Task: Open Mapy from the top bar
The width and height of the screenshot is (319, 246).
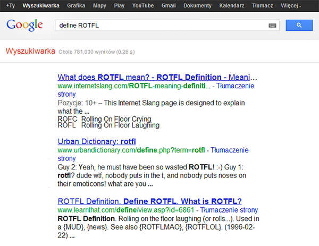Action: 99,5
